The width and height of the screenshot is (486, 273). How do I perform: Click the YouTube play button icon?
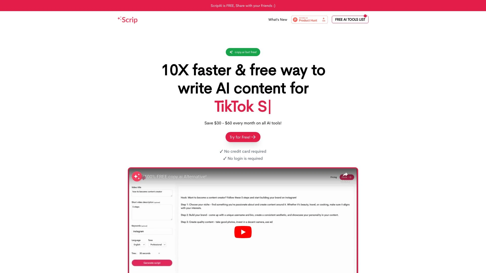click(x=243, y=232)
